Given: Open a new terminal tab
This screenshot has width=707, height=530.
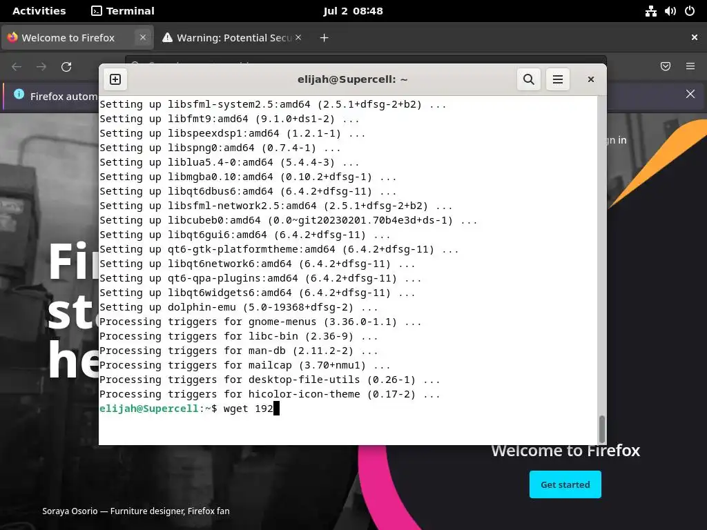Looking at the screenshot, I should pyautogui.click(x=115, y=79).
